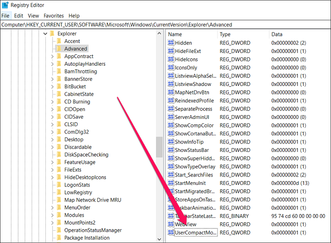Click the registry path address bar

pyautogui.click(x=165, y=25)
